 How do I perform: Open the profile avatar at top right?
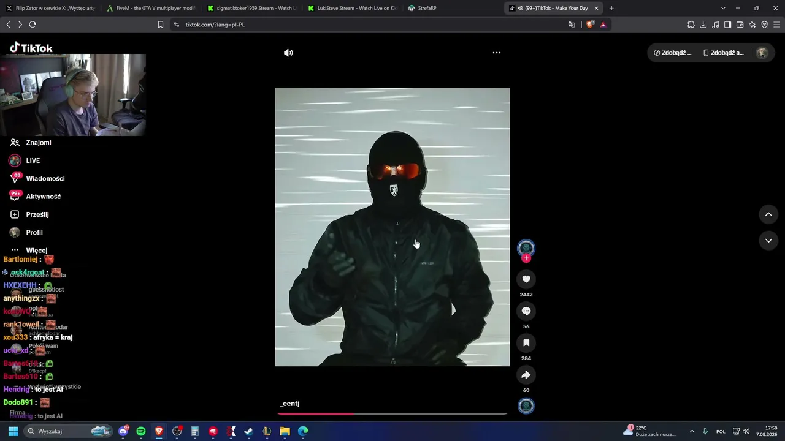click(762, 53)
